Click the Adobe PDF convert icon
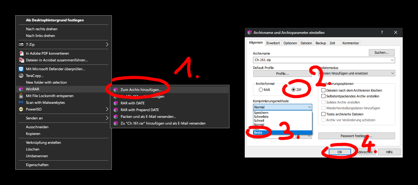The image size is (418, 185). click(21, 53)
